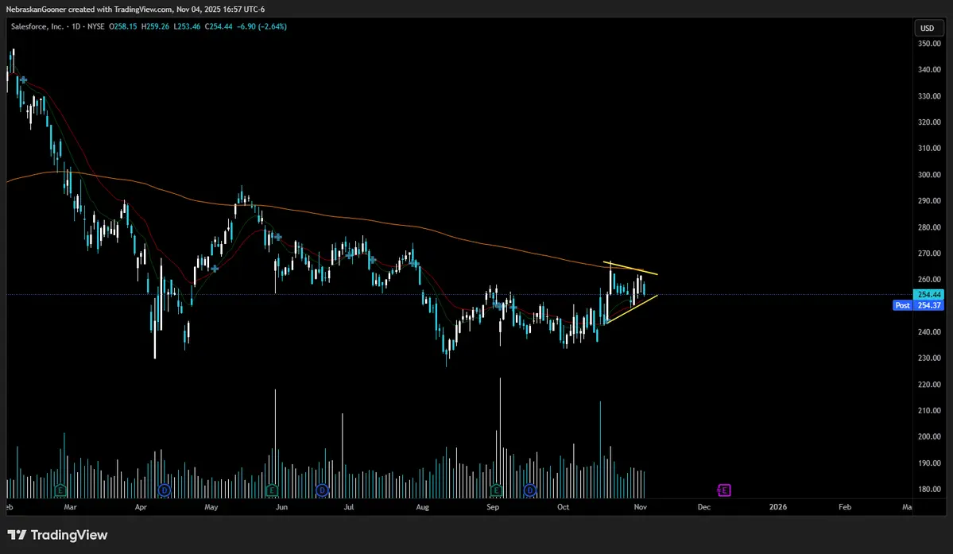Click the dividend D marker in April
The width and height of the screenshot is (953, 554).
pos(164,490)
